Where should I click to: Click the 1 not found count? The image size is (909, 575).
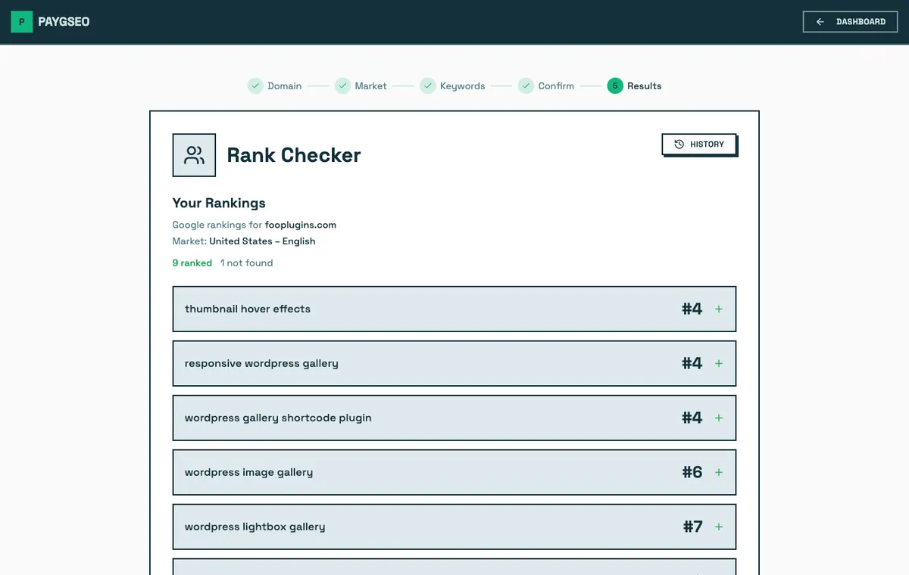coord(246,263)
